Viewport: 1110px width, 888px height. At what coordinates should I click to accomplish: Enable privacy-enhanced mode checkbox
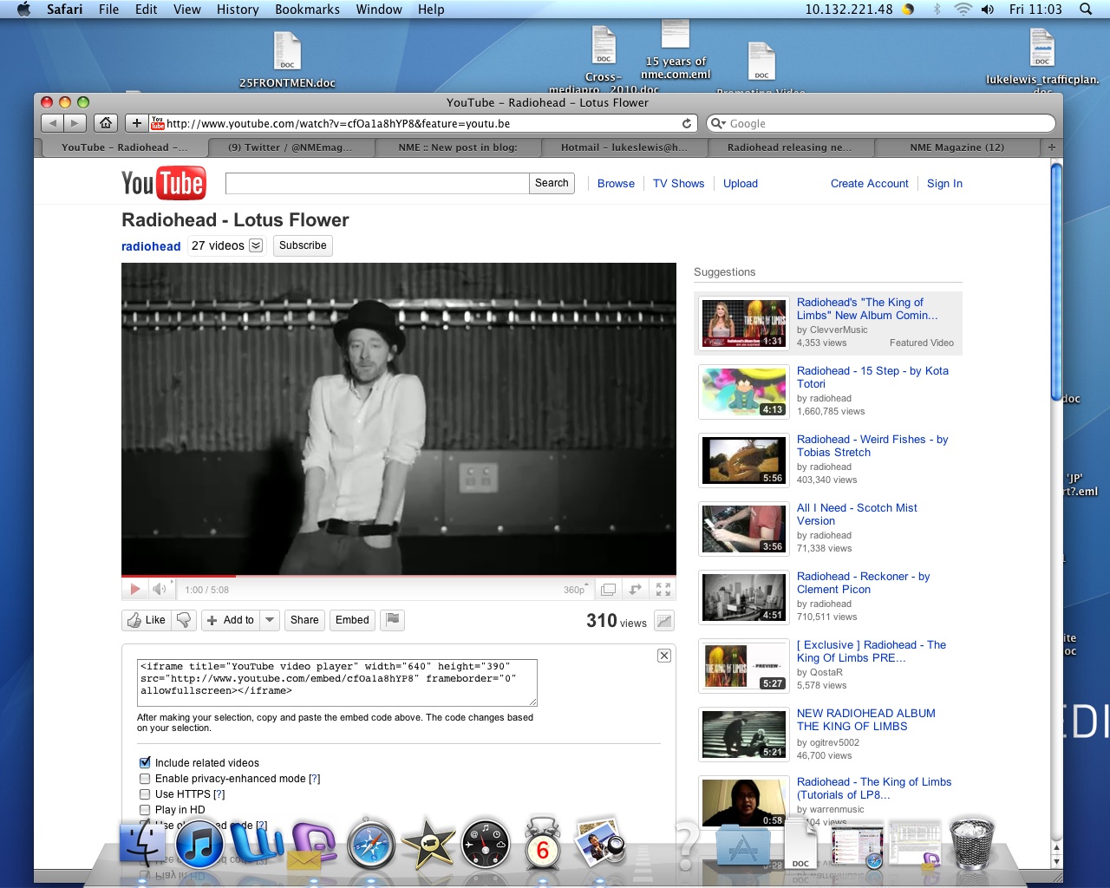[x=145, y=779]
